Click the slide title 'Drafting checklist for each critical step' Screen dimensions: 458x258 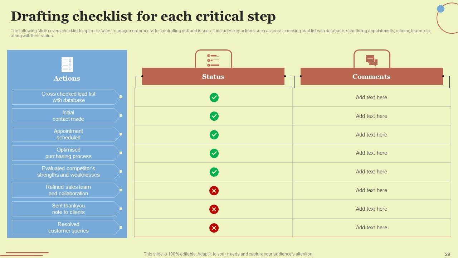[143, 16]
